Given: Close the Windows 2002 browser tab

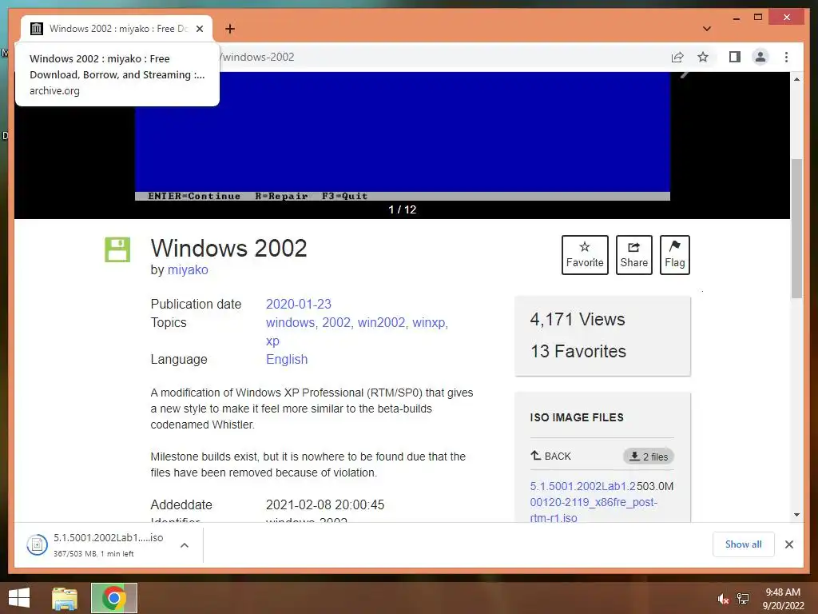Looking at the screenshot, I should [x=199, y=29].
